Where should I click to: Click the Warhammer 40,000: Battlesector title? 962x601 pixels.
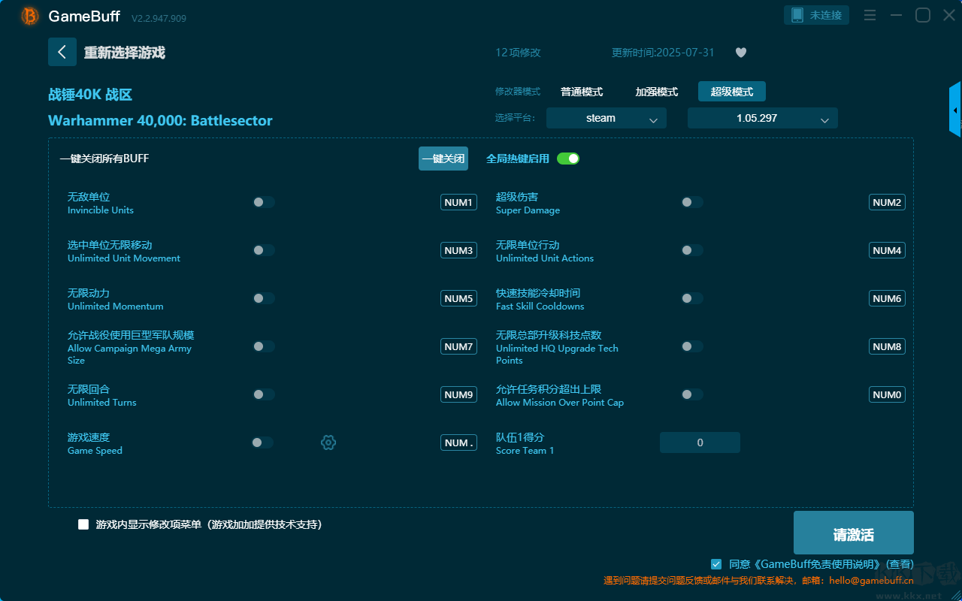tap(160, 120)
